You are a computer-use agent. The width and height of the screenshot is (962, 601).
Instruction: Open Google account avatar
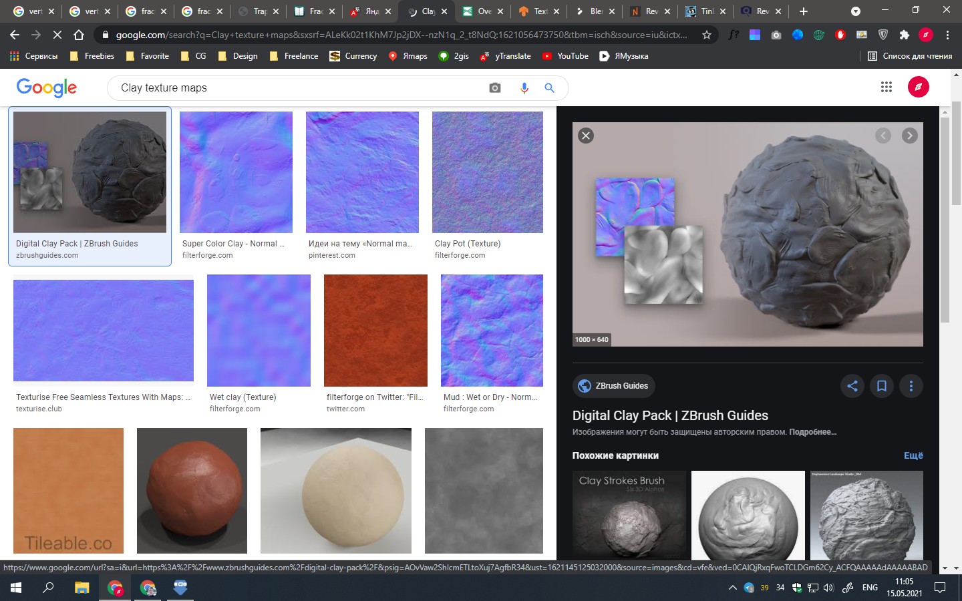(x=919, y=87)
